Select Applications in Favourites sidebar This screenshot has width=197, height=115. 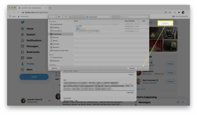(x=56, y=24)
